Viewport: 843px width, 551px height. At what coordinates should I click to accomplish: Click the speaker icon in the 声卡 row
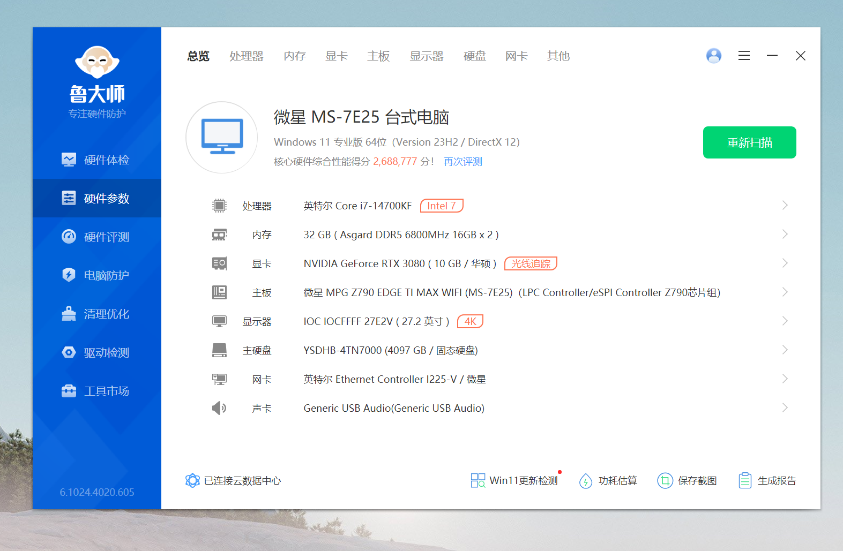(x=219, y=408)
